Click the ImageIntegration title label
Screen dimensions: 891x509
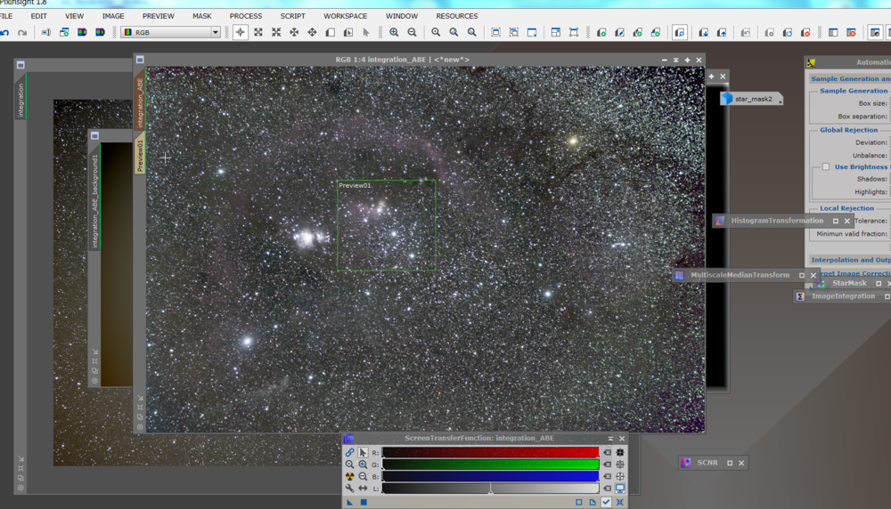843,296
